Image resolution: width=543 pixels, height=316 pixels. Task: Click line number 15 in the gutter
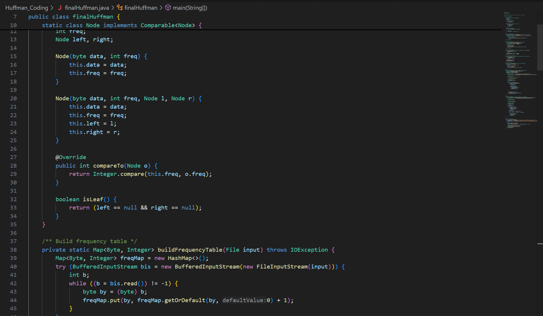click(13, 56)
